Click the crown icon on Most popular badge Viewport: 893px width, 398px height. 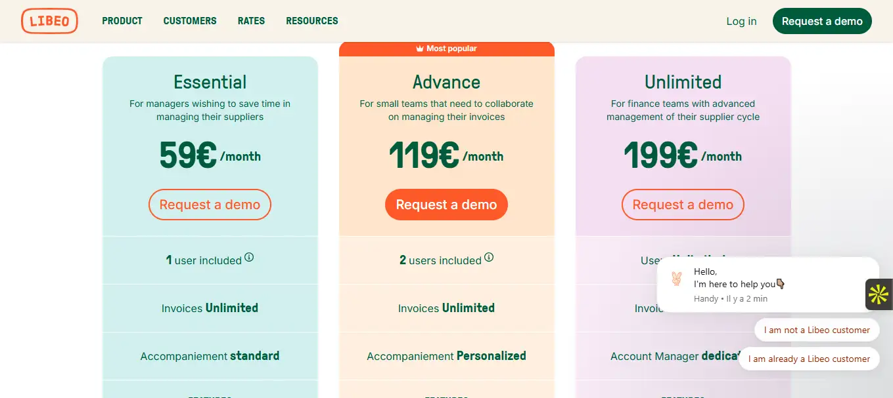[x=420, y=49]
